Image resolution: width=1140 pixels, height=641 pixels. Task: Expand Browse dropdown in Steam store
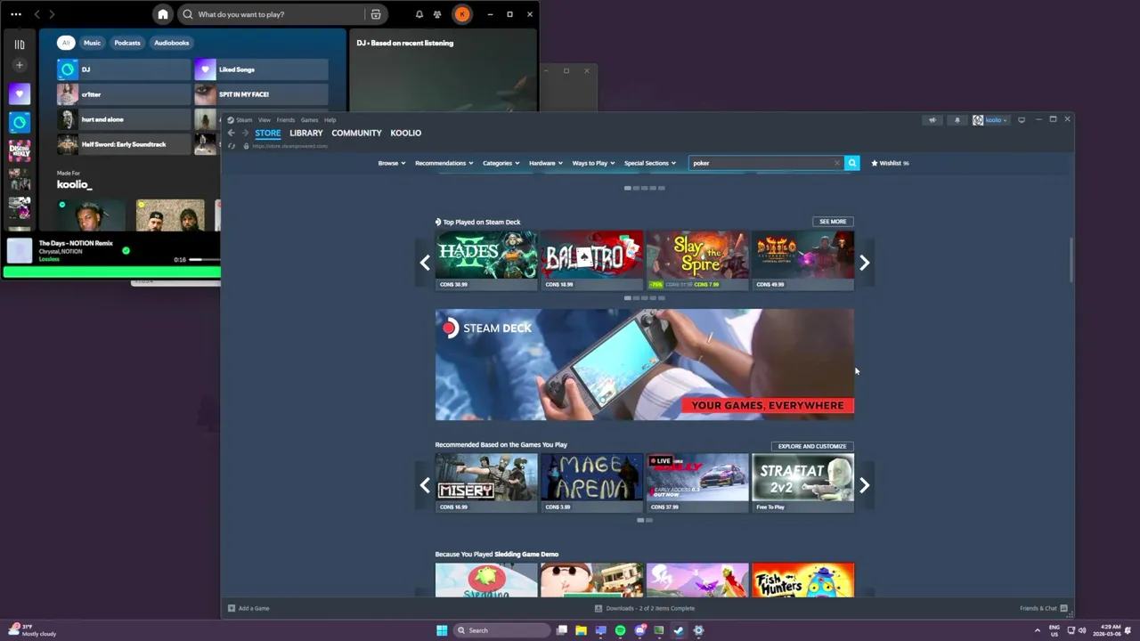[392, 163]
